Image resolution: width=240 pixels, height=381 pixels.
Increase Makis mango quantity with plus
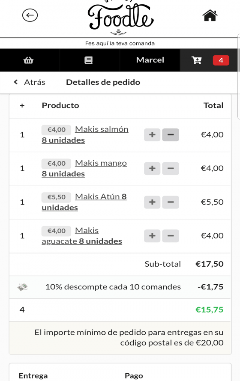pos(152,168)
